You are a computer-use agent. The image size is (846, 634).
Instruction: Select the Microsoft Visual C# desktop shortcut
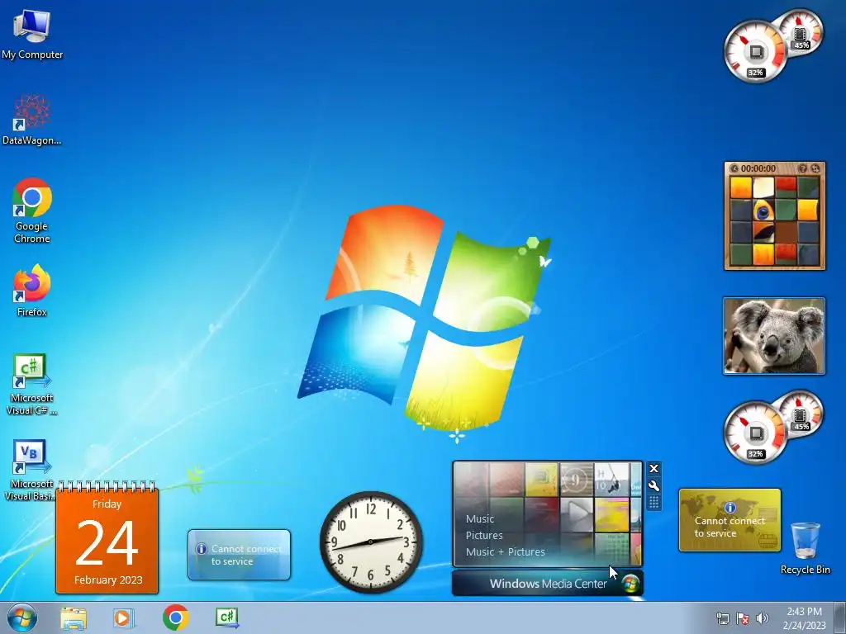(32, 384)
